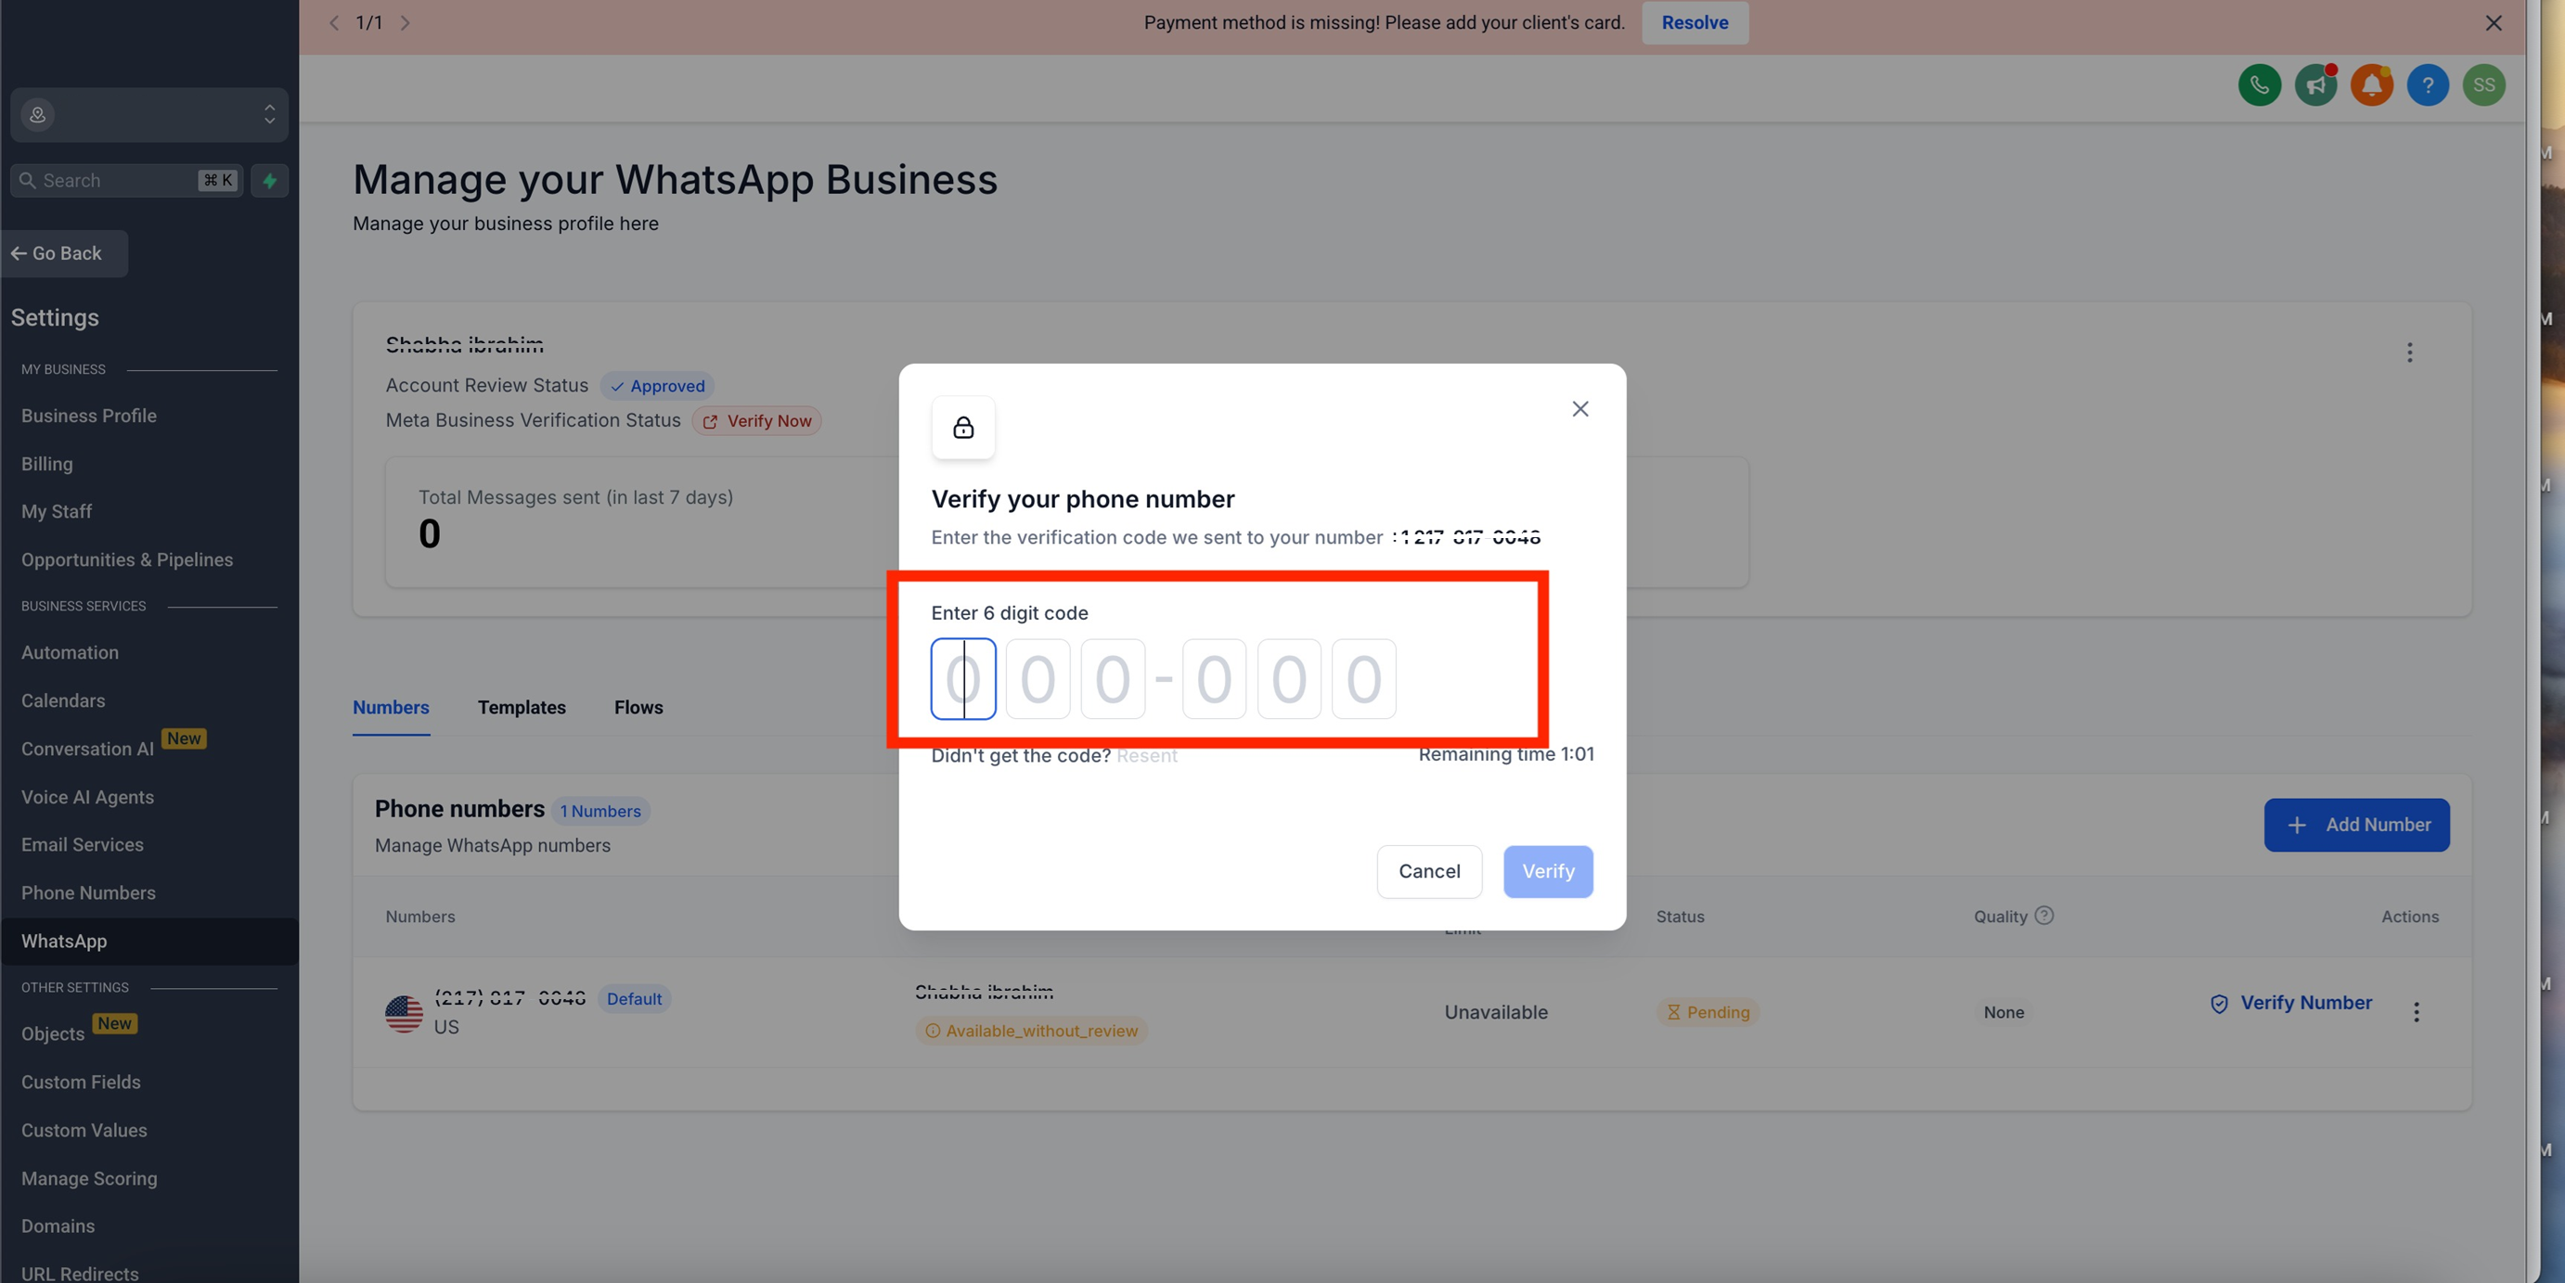Click the Add Number button
Screen dimensions: 2565x1283
click(x=2356, y=824)
